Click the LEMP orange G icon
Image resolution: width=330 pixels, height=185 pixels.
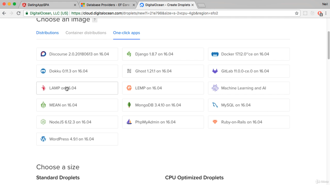click(x=129, y=88)
